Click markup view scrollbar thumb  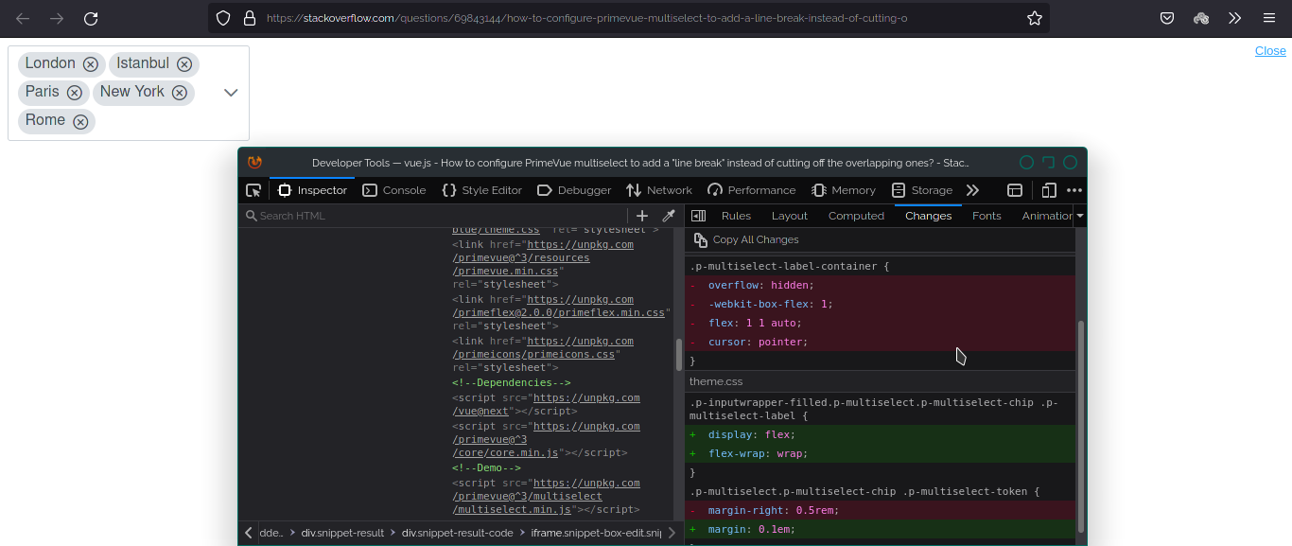point(679,354)
